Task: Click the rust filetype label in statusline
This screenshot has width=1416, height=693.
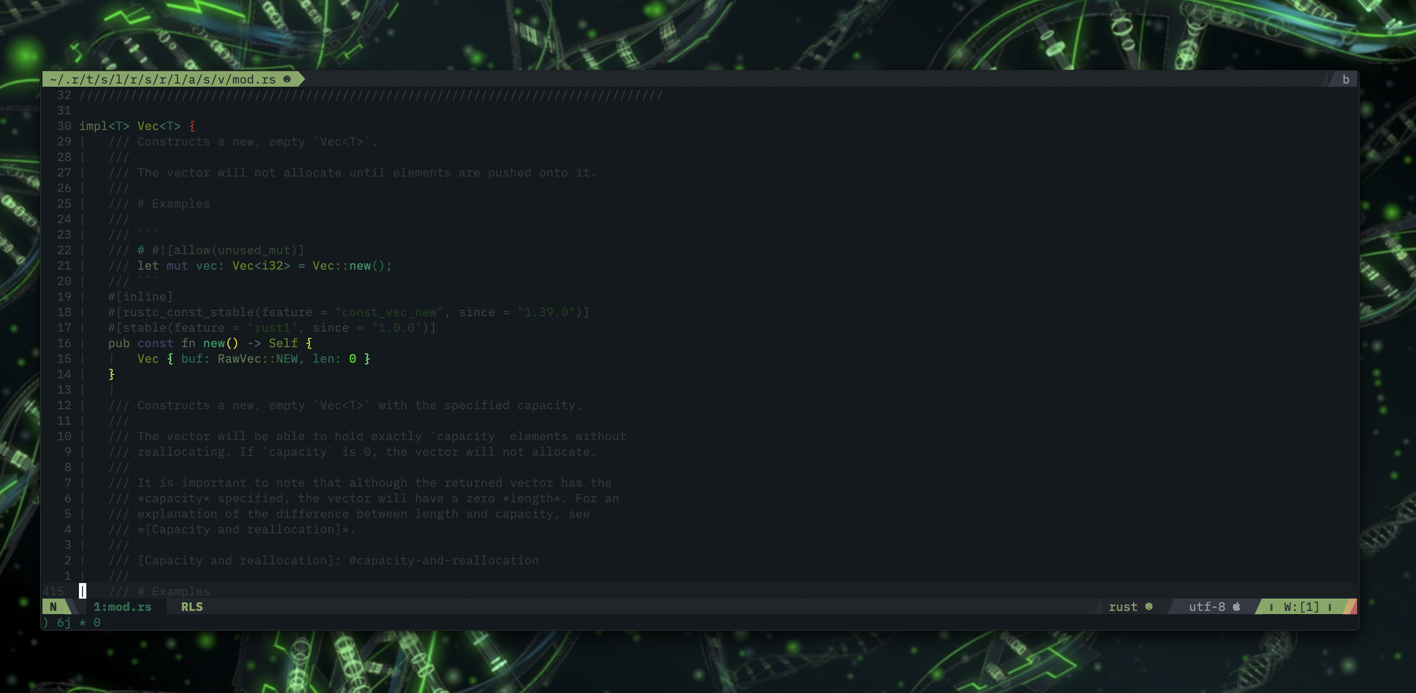Action: coord(1122,607)
